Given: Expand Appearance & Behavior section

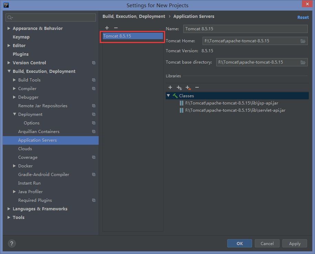Looking at the screenshot, I should [9, 29].
